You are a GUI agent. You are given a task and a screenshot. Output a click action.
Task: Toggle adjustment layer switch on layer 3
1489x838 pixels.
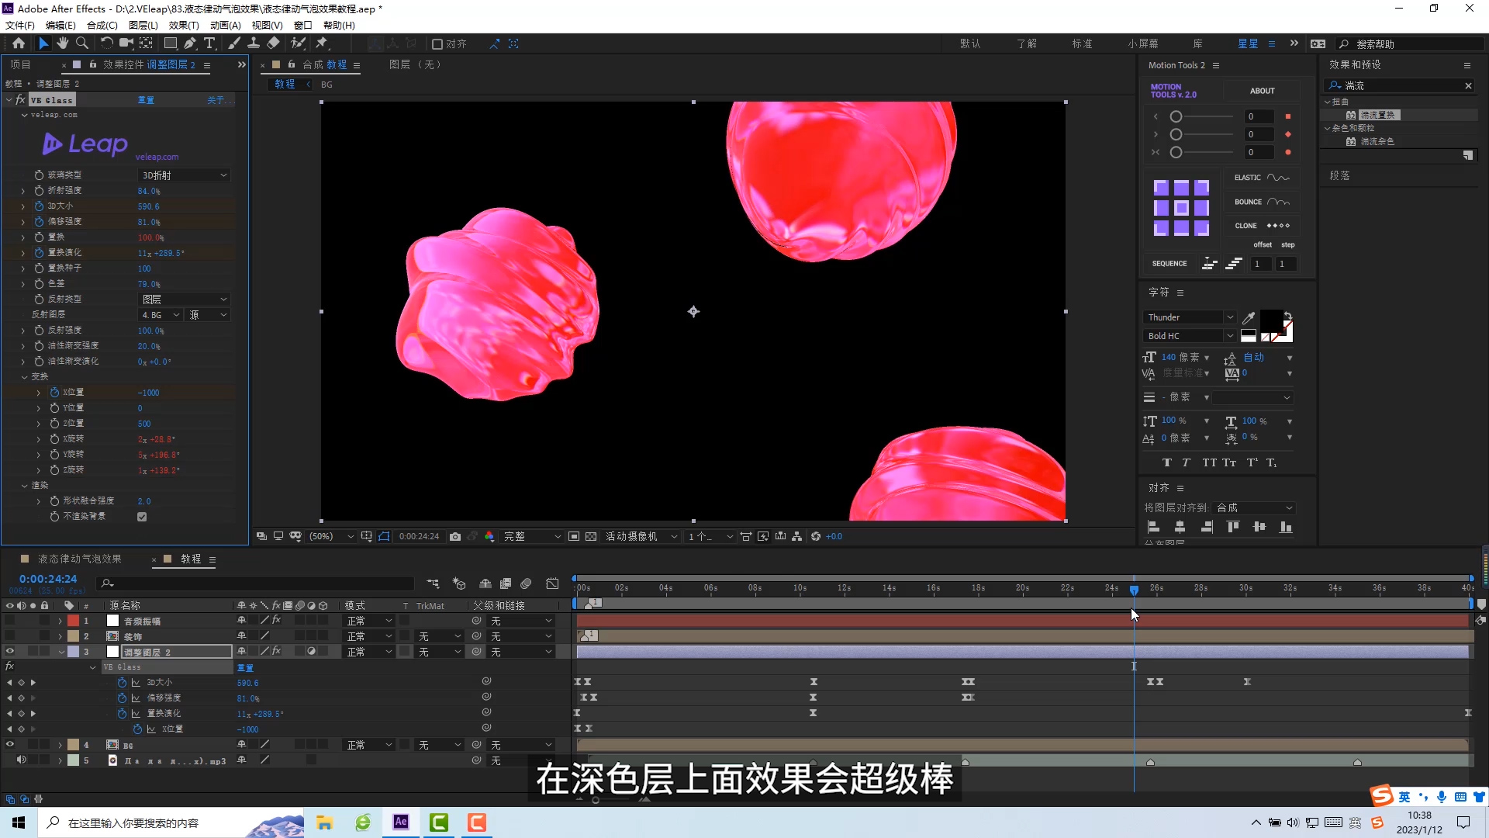pyautogui.click(x=311, y=652)
